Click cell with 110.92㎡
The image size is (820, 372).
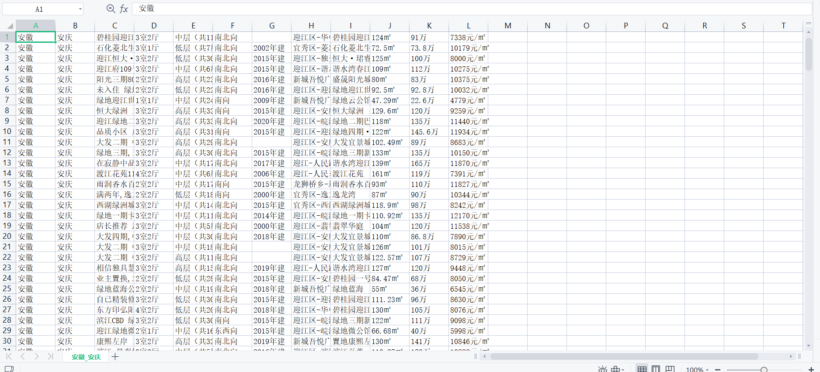tap(390, 215)
